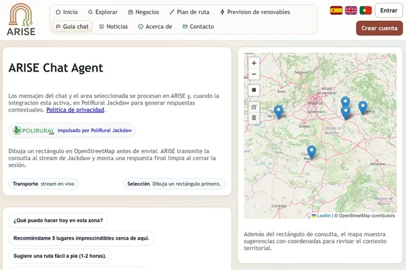Click the Transporte stream en vivo chip
The width and height of the screenshot is (406, 270).
point(43,184)
